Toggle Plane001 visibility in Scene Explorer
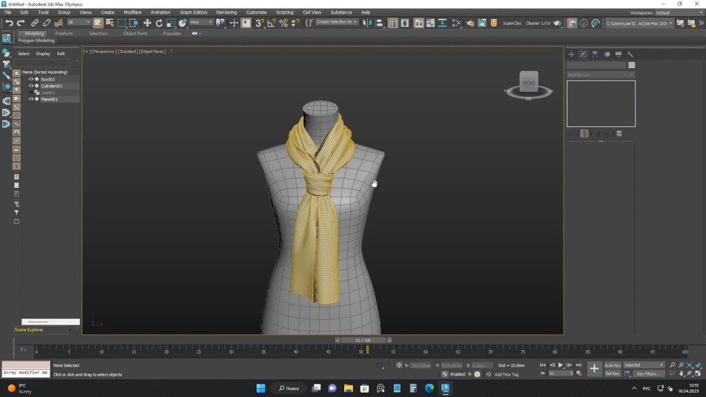 pos(30,99)
